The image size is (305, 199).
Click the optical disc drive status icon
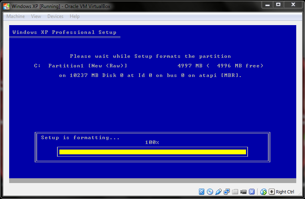coord(210,192)
